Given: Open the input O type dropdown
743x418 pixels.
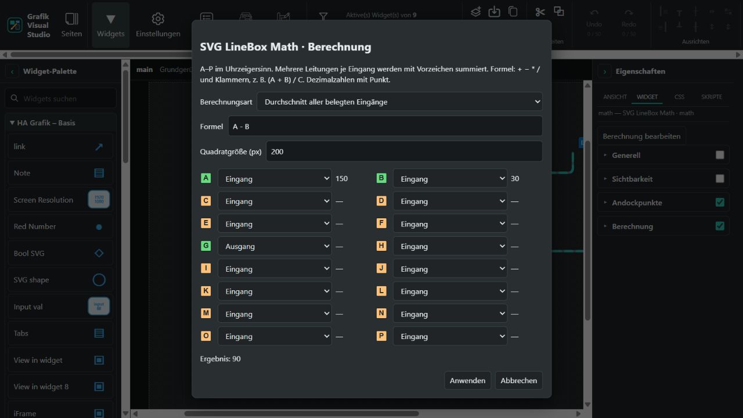Looking at the screenshot, I should [275, 336].
